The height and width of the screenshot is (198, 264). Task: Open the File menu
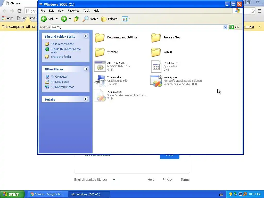[43, 11]
